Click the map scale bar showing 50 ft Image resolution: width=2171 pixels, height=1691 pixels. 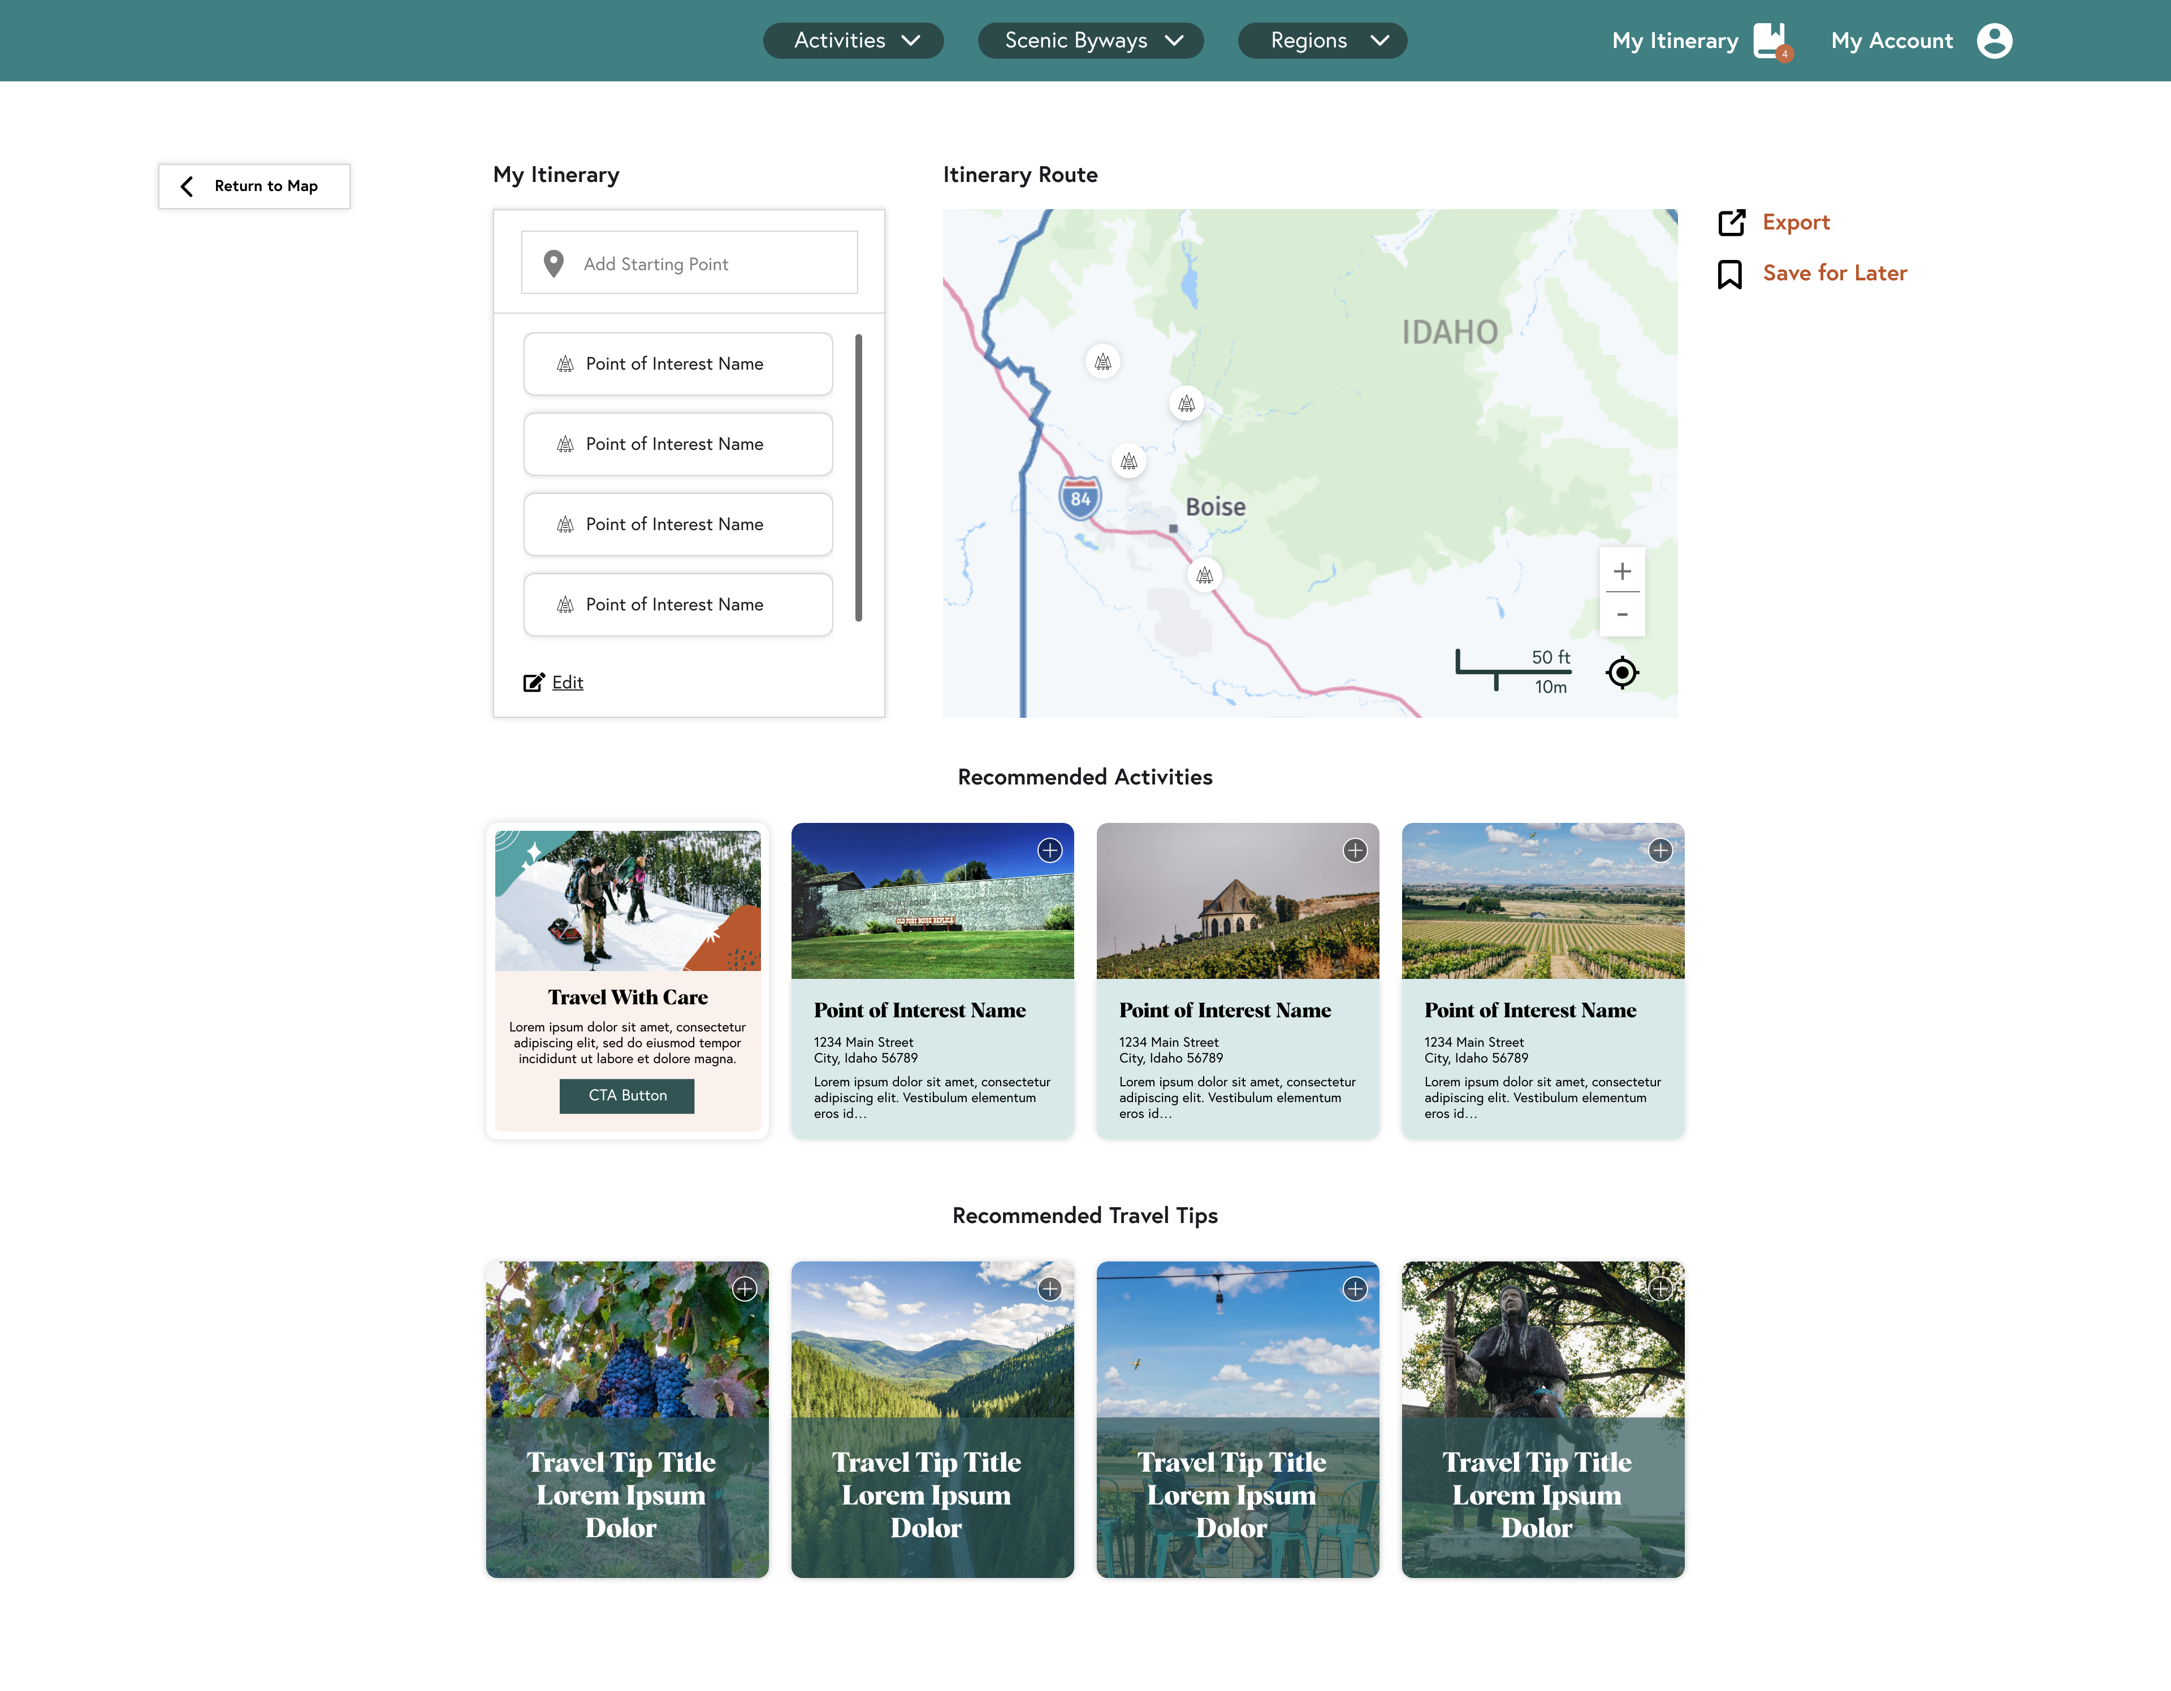click(x=1514, y=671)
